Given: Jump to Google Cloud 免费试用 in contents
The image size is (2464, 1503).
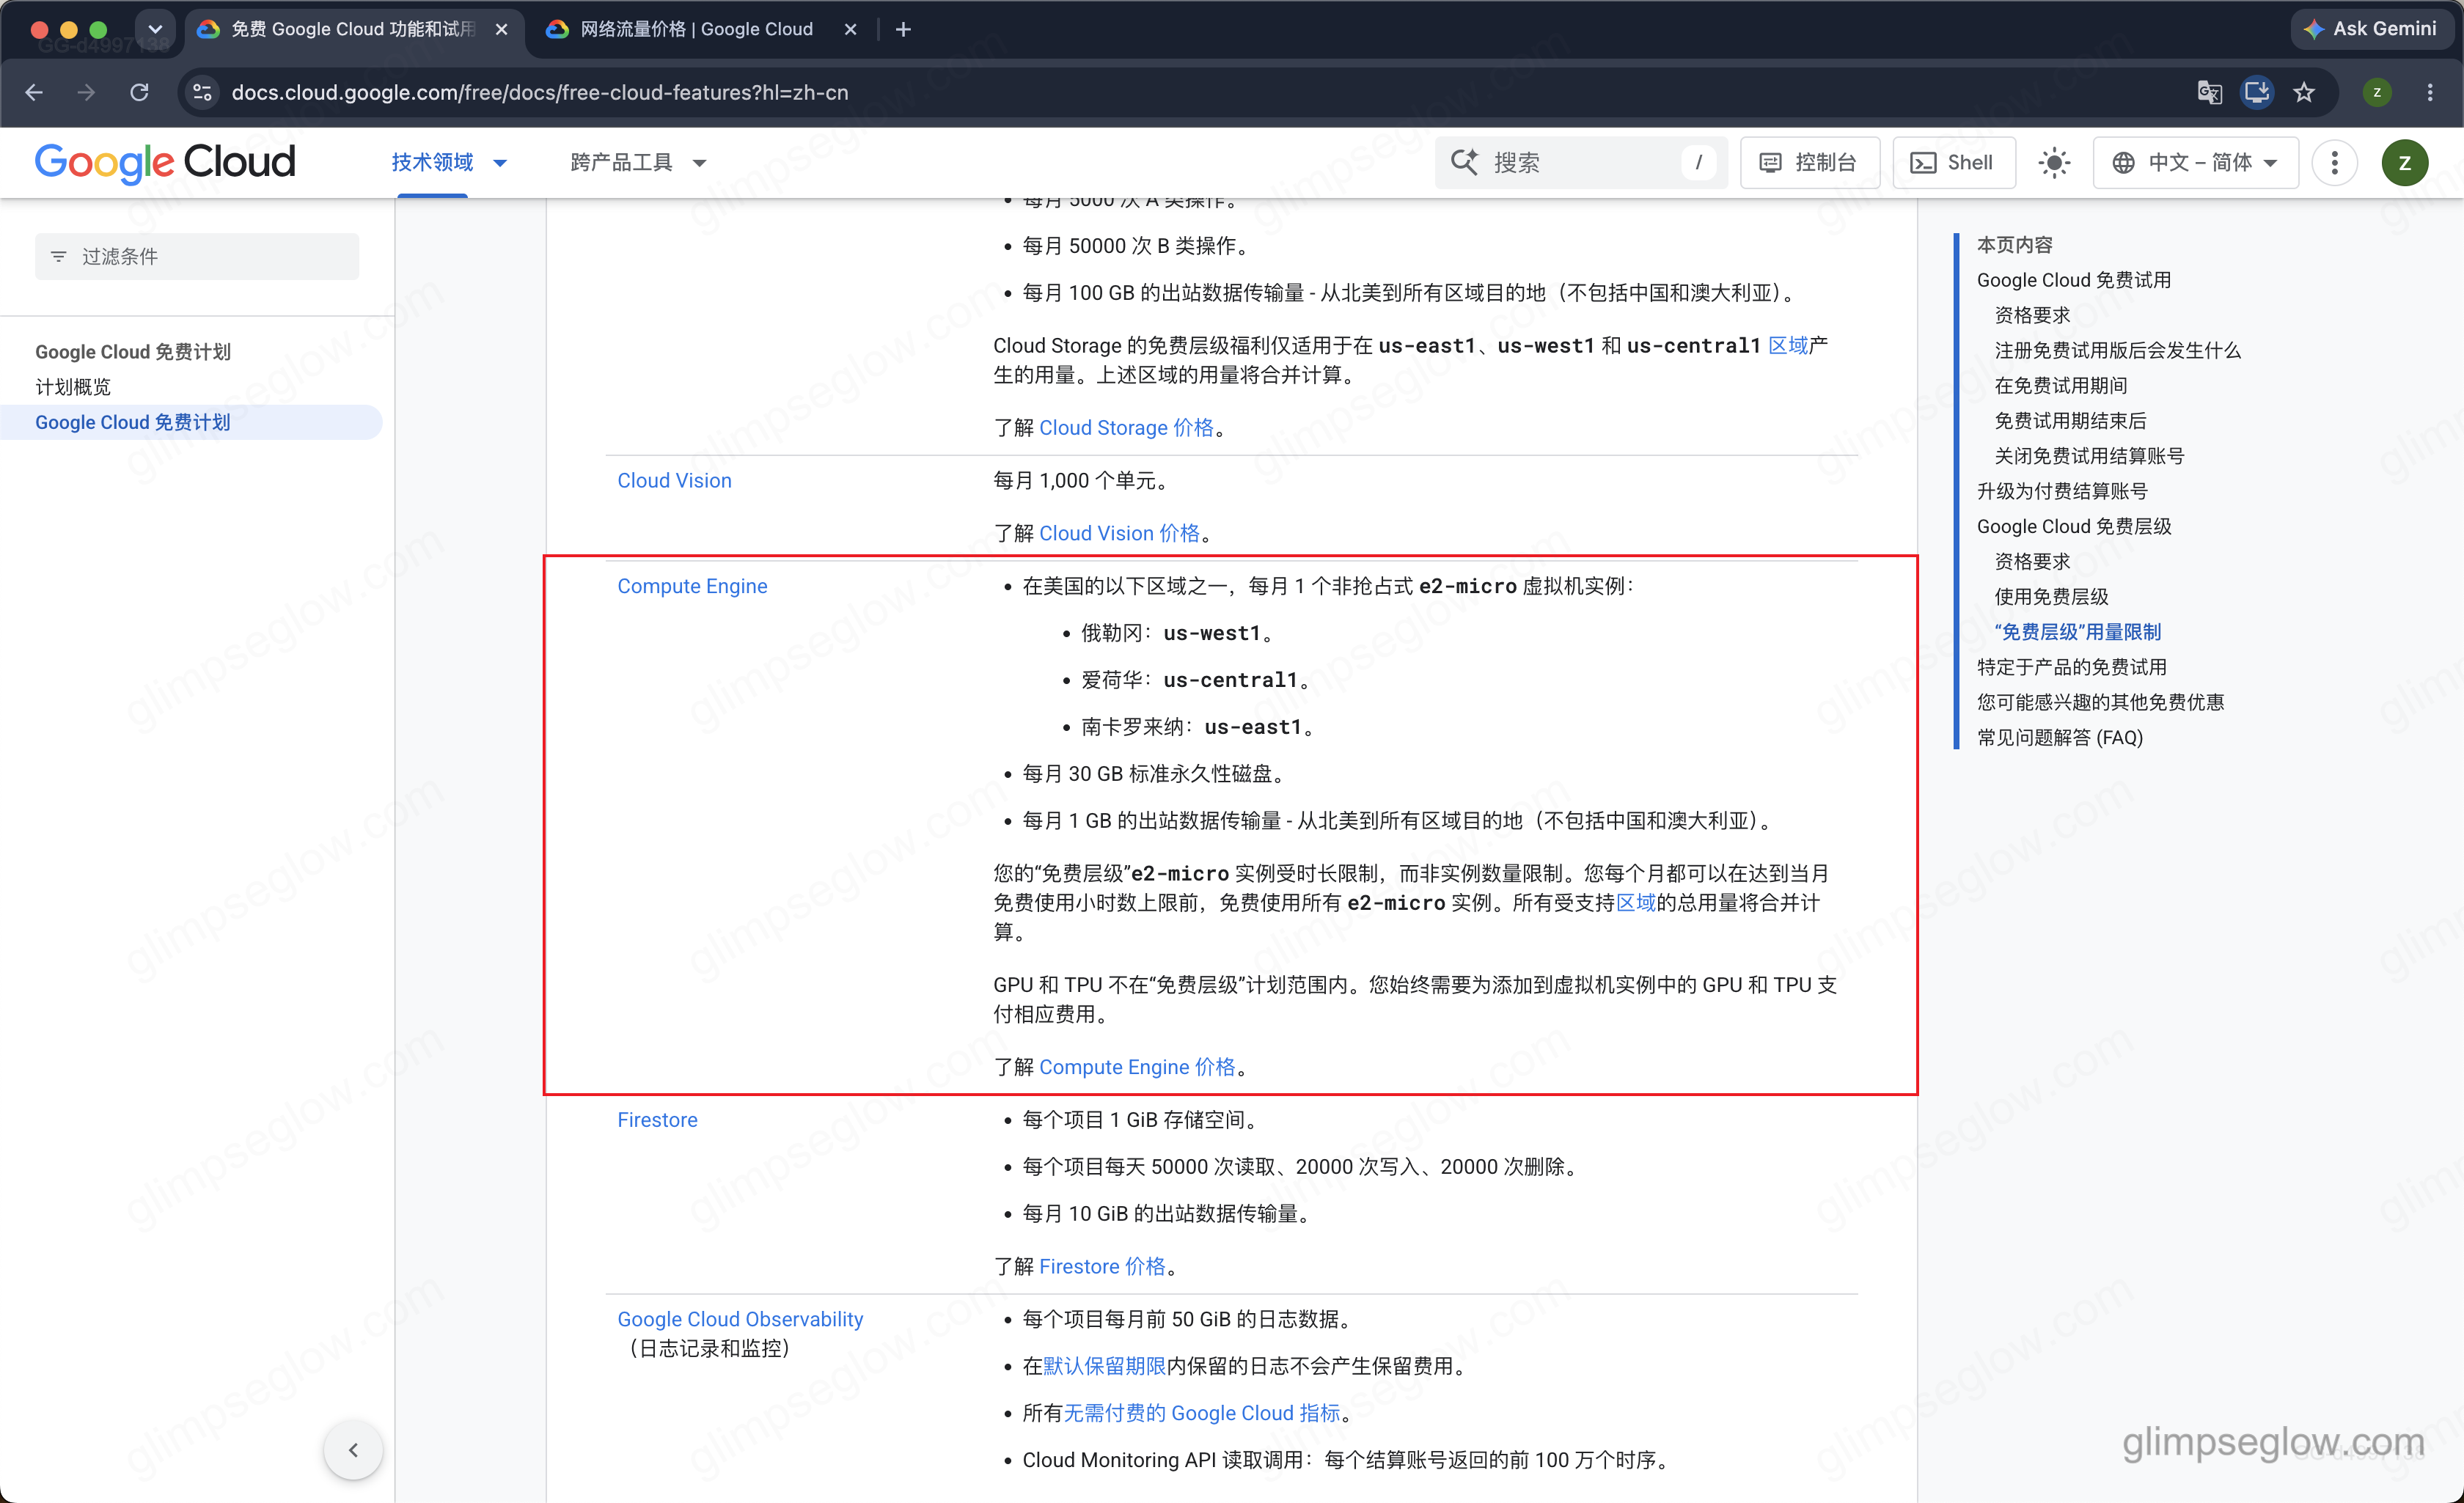Looking at the screenshot, I should click(x=2074, y=280).
